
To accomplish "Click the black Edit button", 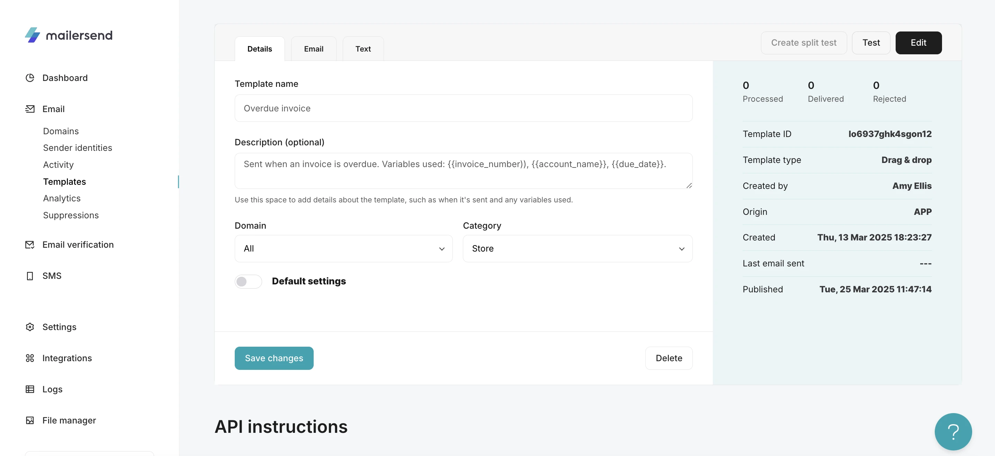I will [x=918, y=43].
